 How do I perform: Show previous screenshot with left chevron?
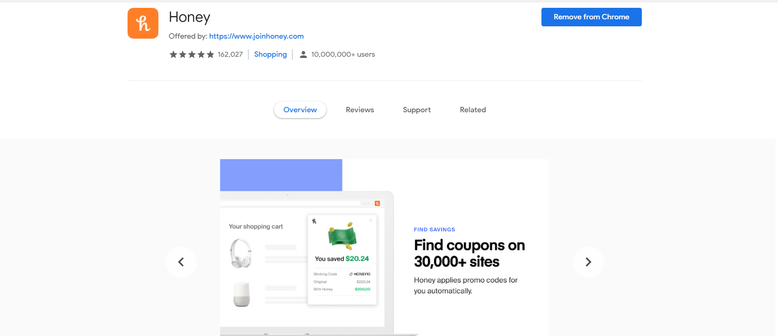point(181,262)
